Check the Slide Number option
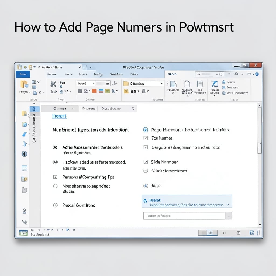Image resolution: width=276 pixels, height=276 pixels. tap(146, 162)
